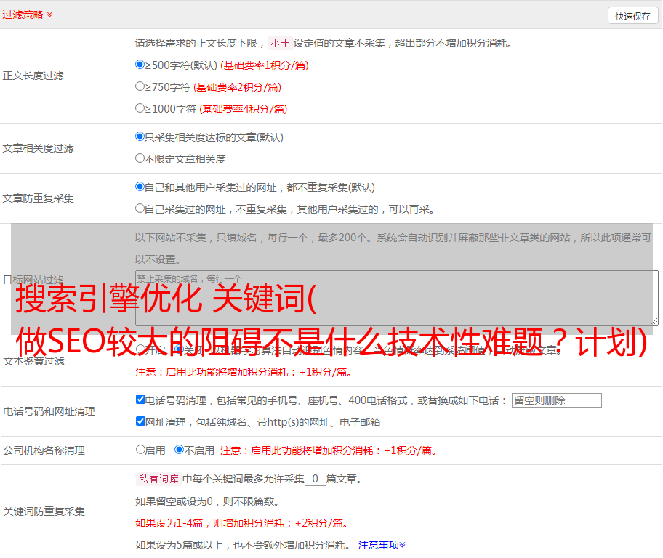Click the 基础费率4积分/篇 red note
This screenshot has width=663, height=558.
243,109
